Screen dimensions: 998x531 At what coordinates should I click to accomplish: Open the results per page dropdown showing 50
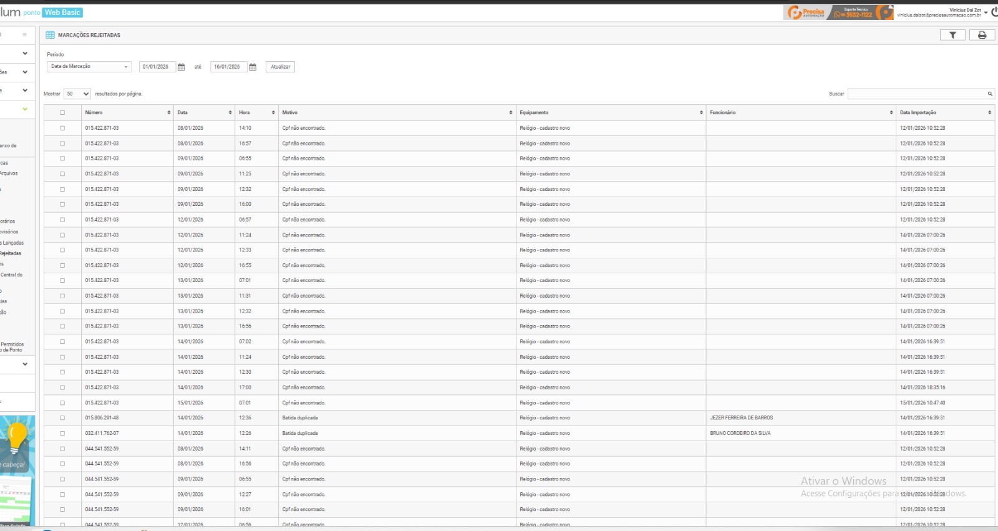[x=77, y=94]
